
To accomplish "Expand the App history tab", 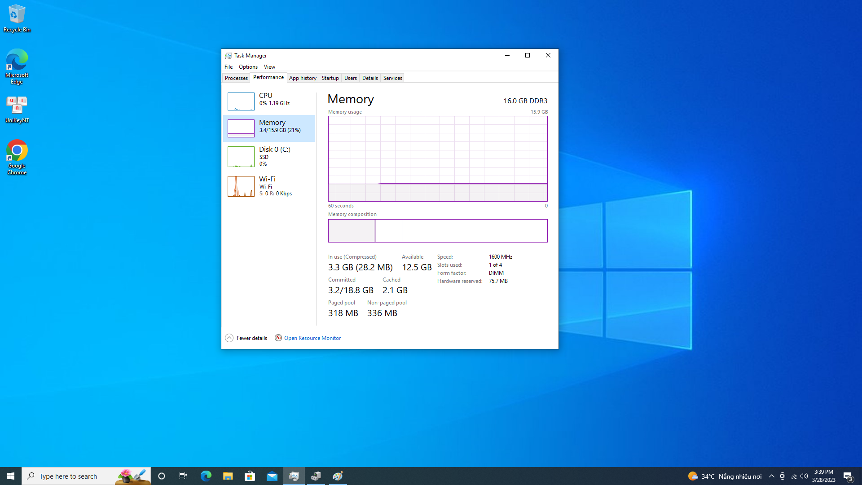I will 302,78.
